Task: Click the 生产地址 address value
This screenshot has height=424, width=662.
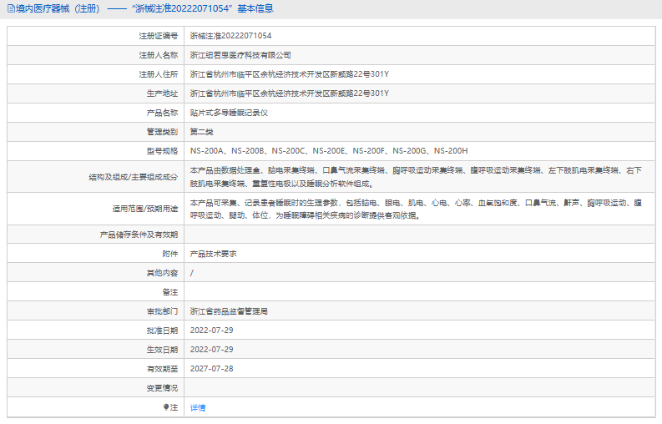Action: coord(289,93)
